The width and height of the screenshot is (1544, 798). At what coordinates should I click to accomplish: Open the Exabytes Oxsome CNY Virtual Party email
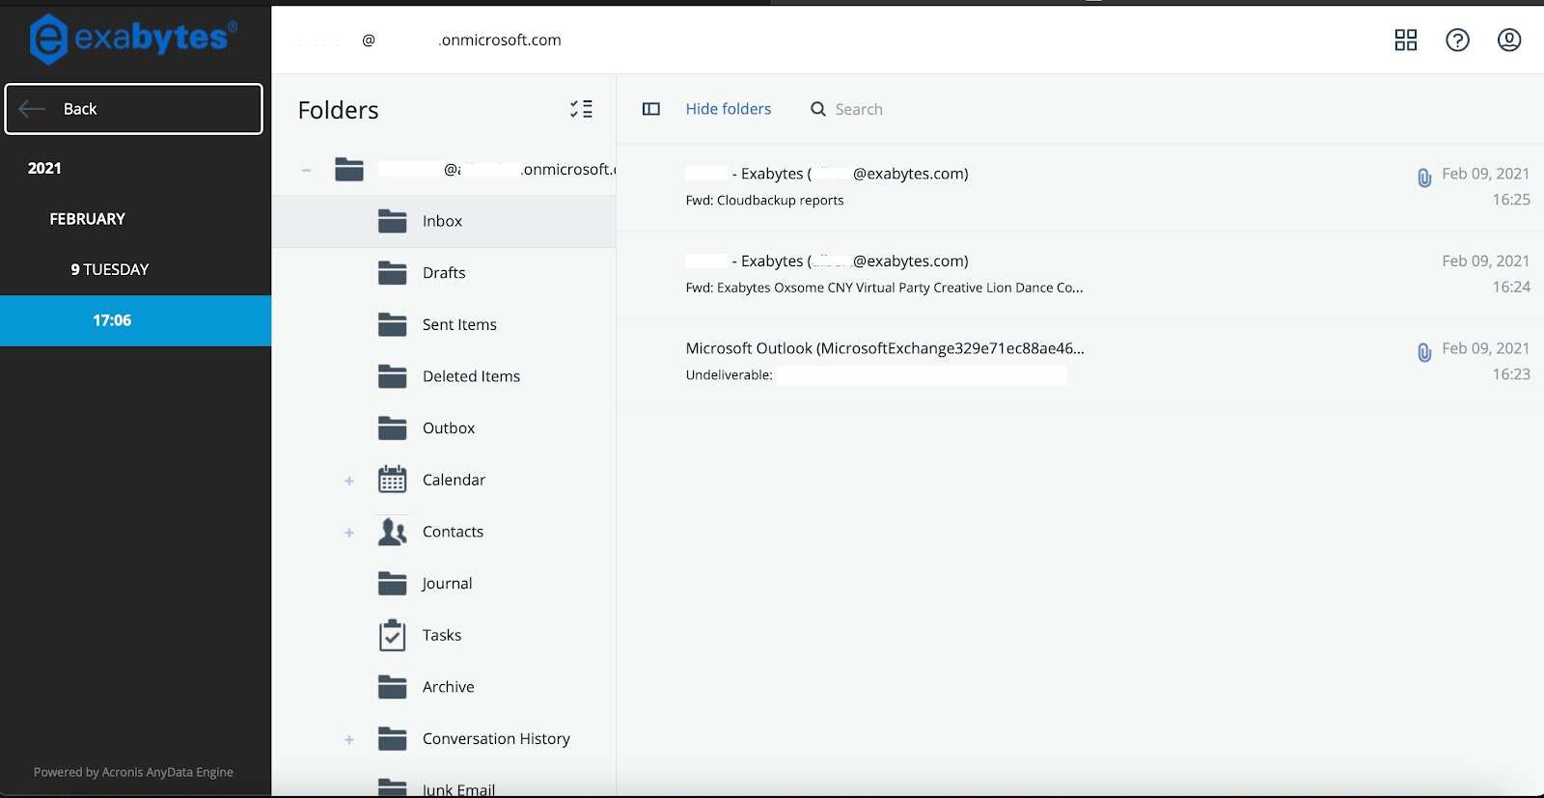pyautogui.click(x=1080, y=275)
